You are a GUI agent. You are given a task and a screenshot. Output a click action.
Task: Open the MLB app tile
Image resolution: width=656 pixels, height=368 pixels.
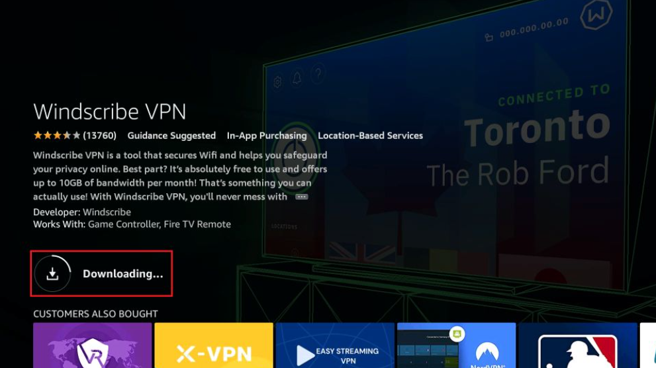pos(578,345)
